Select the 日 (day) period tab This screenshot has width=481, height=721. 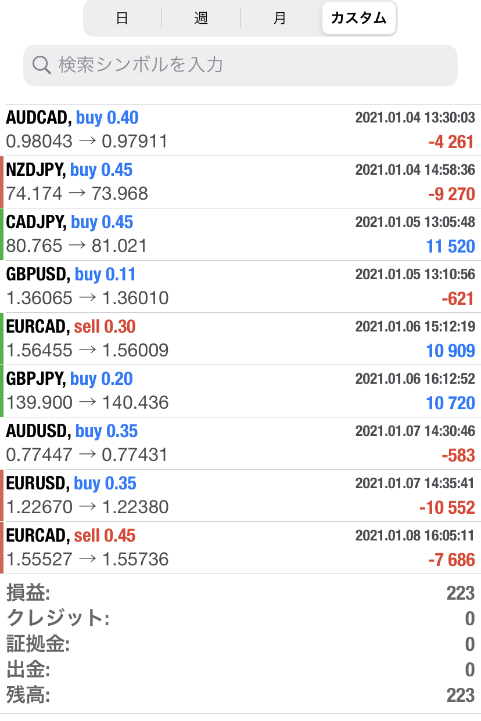click(x=123, y=18)
